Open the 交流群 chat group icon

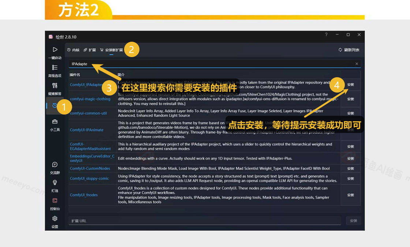pyautogui.click(x=55, y=165)
